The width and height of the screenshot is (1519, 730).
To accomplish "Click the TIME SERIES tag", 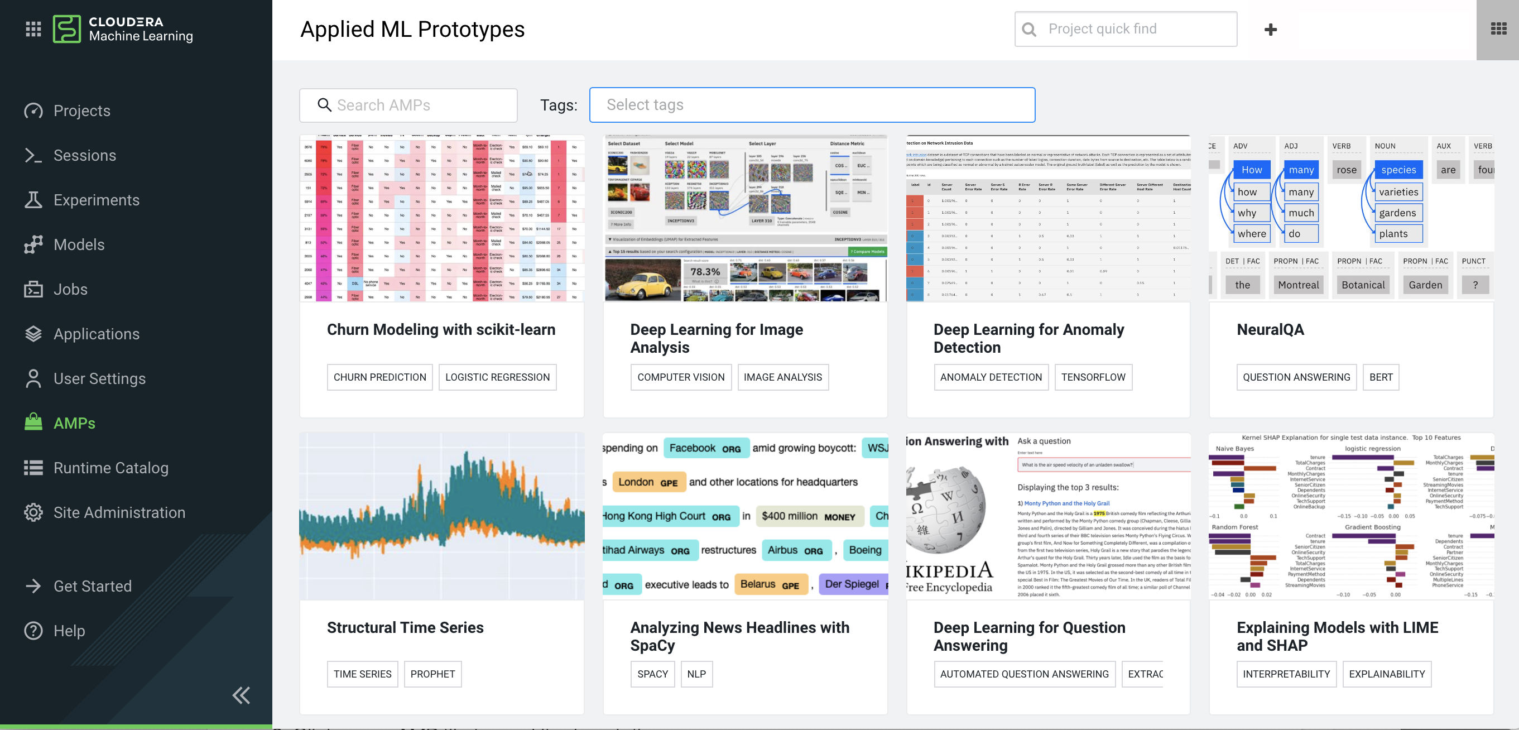I will pos(362,674).
